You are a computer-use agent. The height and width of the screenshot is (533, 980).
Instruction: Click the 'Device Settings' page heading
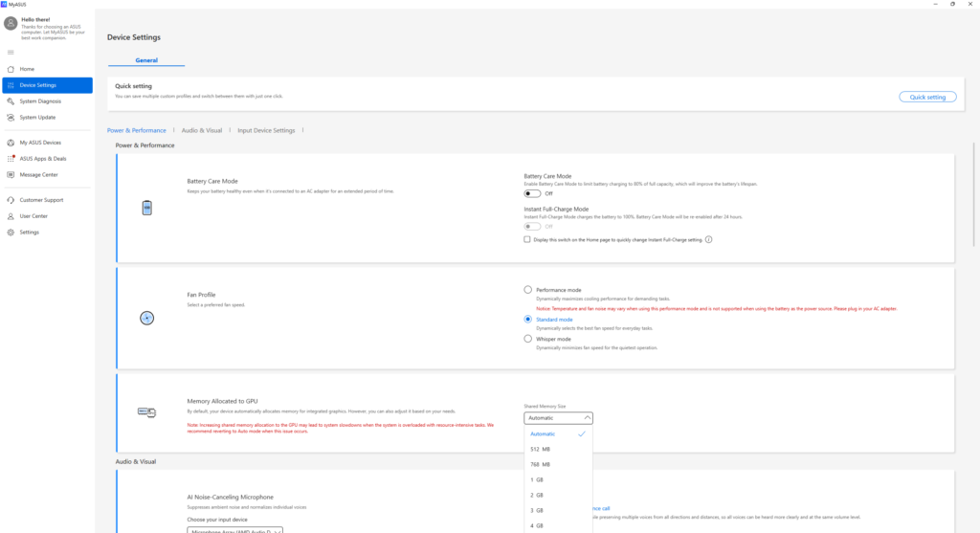[134, 37]
